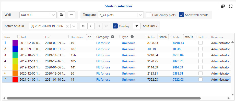Viewport: 236px width, 101px height.
Task: Uncheck Show well events checkbox
Action: coord(181,15)
